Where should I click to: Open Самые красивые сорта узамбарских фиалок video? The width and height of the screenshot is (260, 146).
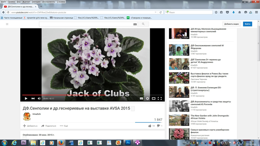[210, 131]
